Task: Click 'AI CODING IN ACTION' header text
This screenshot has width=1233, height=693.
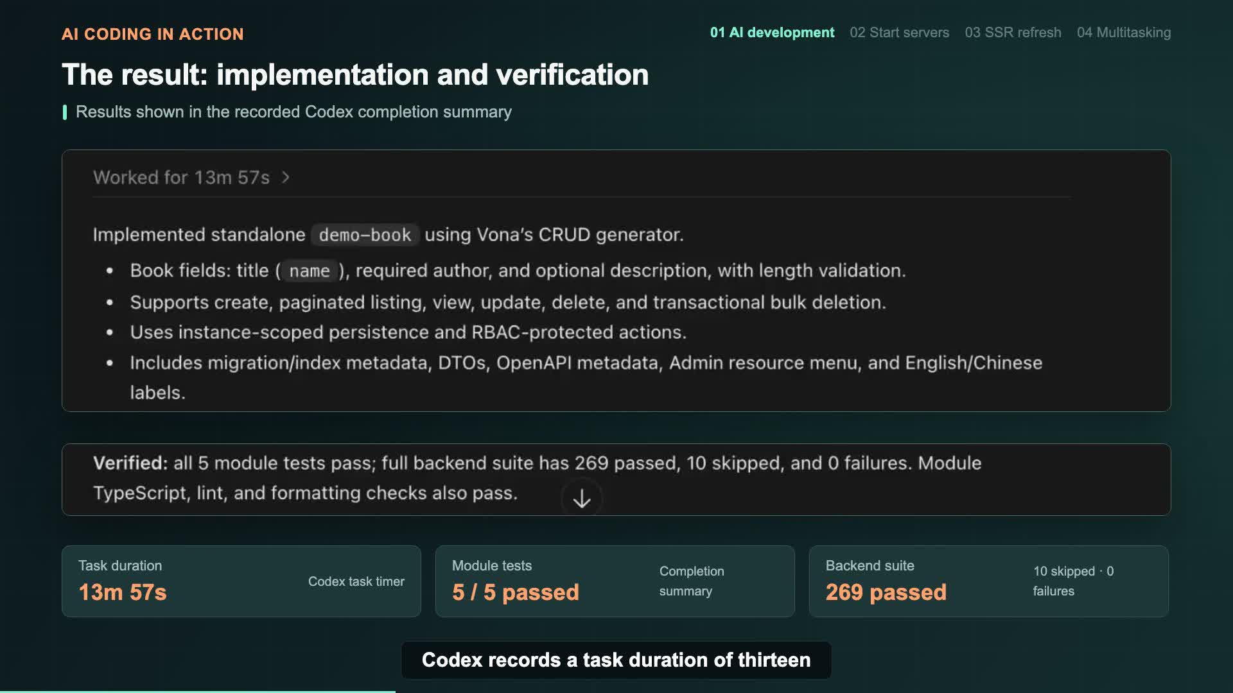Action: point(153,34)
